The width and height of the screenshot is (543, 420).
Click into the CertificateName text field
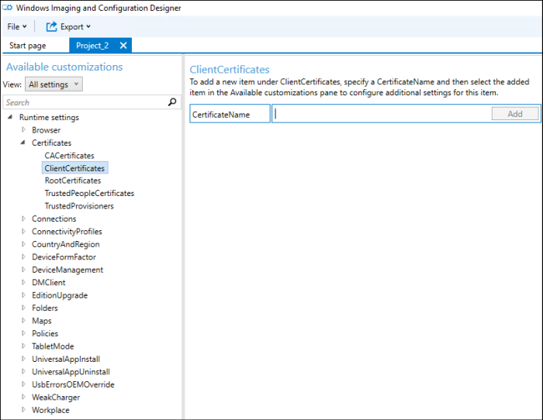click(382, 114)
